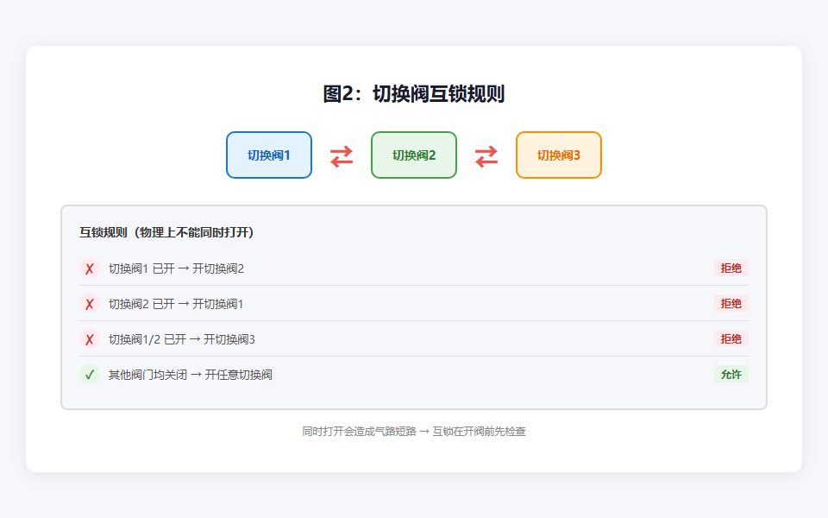Click the title 图2：切换阀互锁规则
Viewport: 828px width, 518px height.
(413, 93)
